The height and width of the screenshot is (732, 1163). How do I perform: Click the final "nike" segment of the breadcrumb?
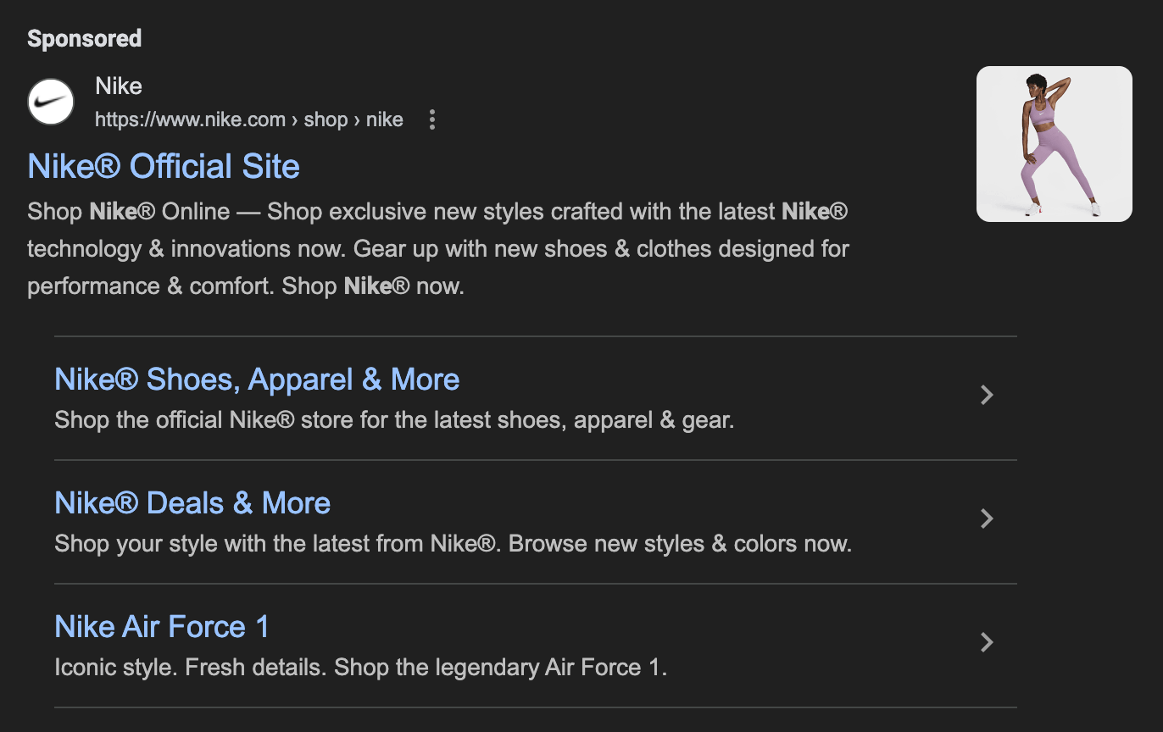pos(385,119)
